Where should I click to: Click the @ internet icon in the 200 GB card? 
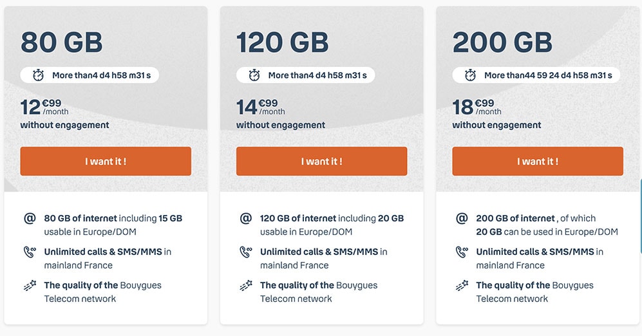(x=462, y=218)
